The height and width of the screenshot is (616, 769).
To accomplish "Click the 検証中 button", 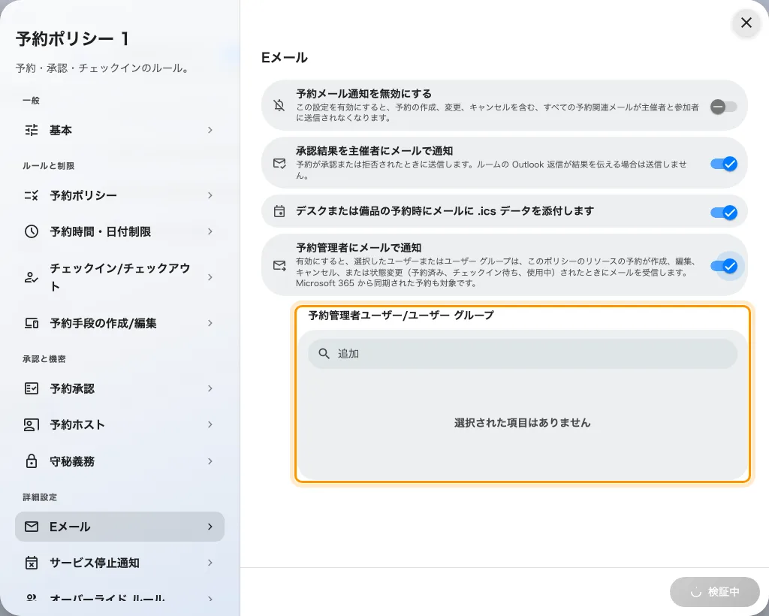I will 715,592.
